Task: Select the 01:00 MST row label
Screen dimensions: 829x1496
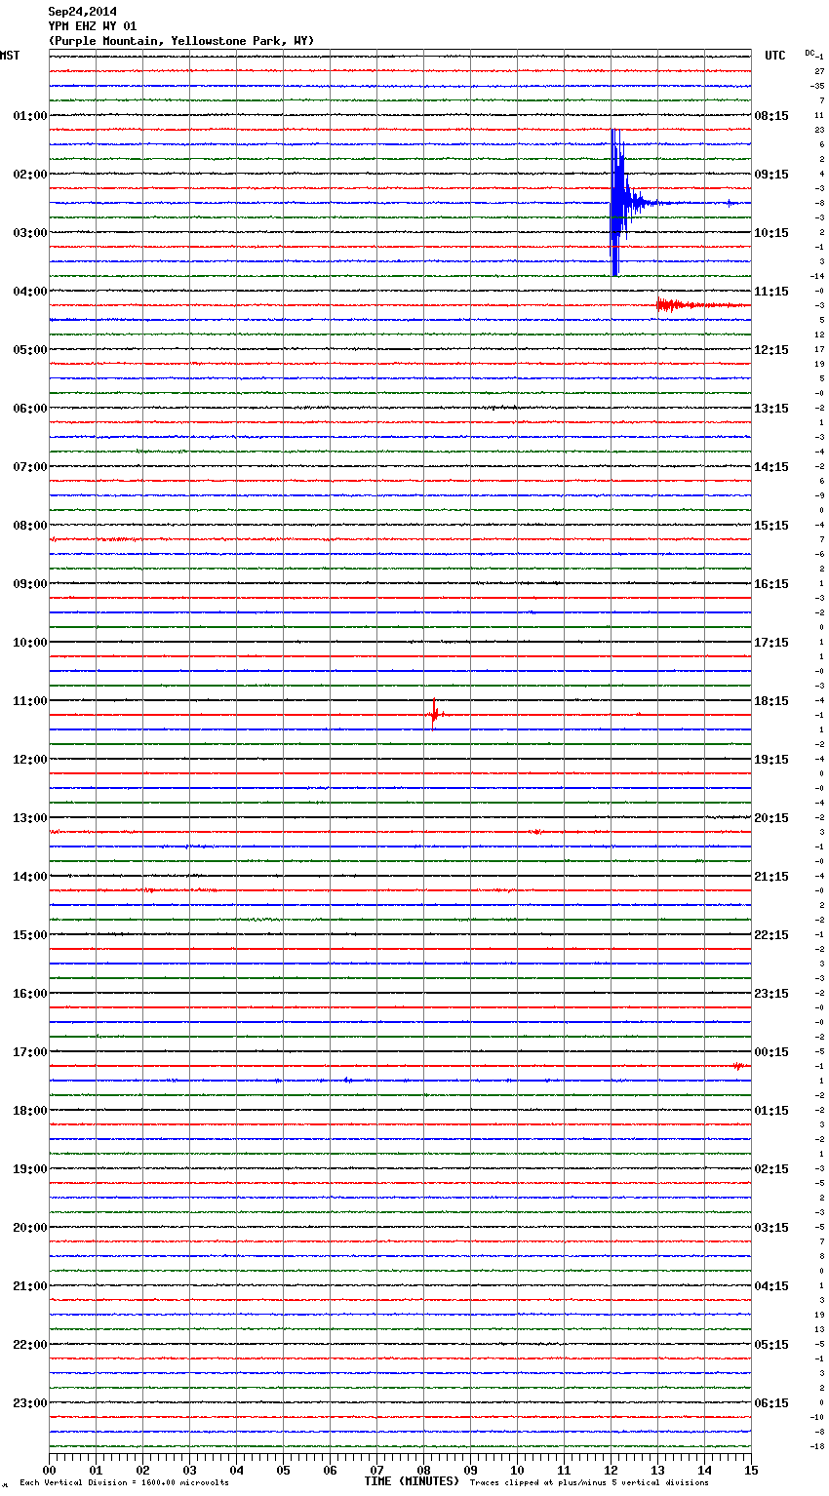Action: point(29,116)
